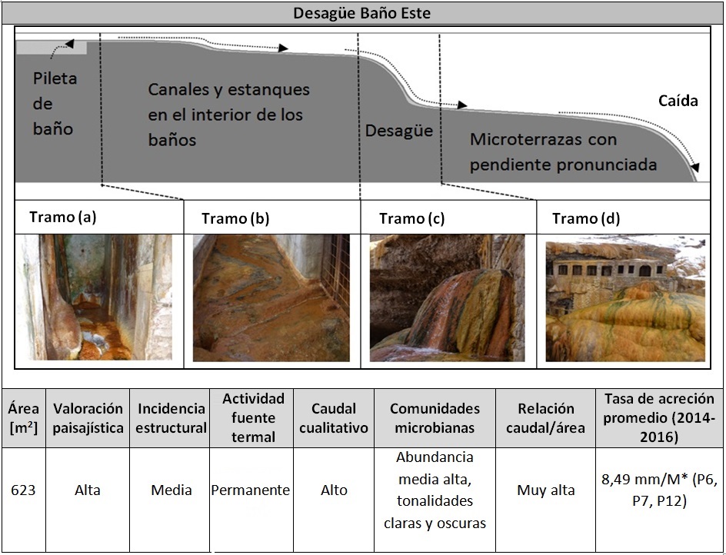Click the 'Tramo (c)' caption text
This screenshot has width=726, height=555.
click(411, 219)
